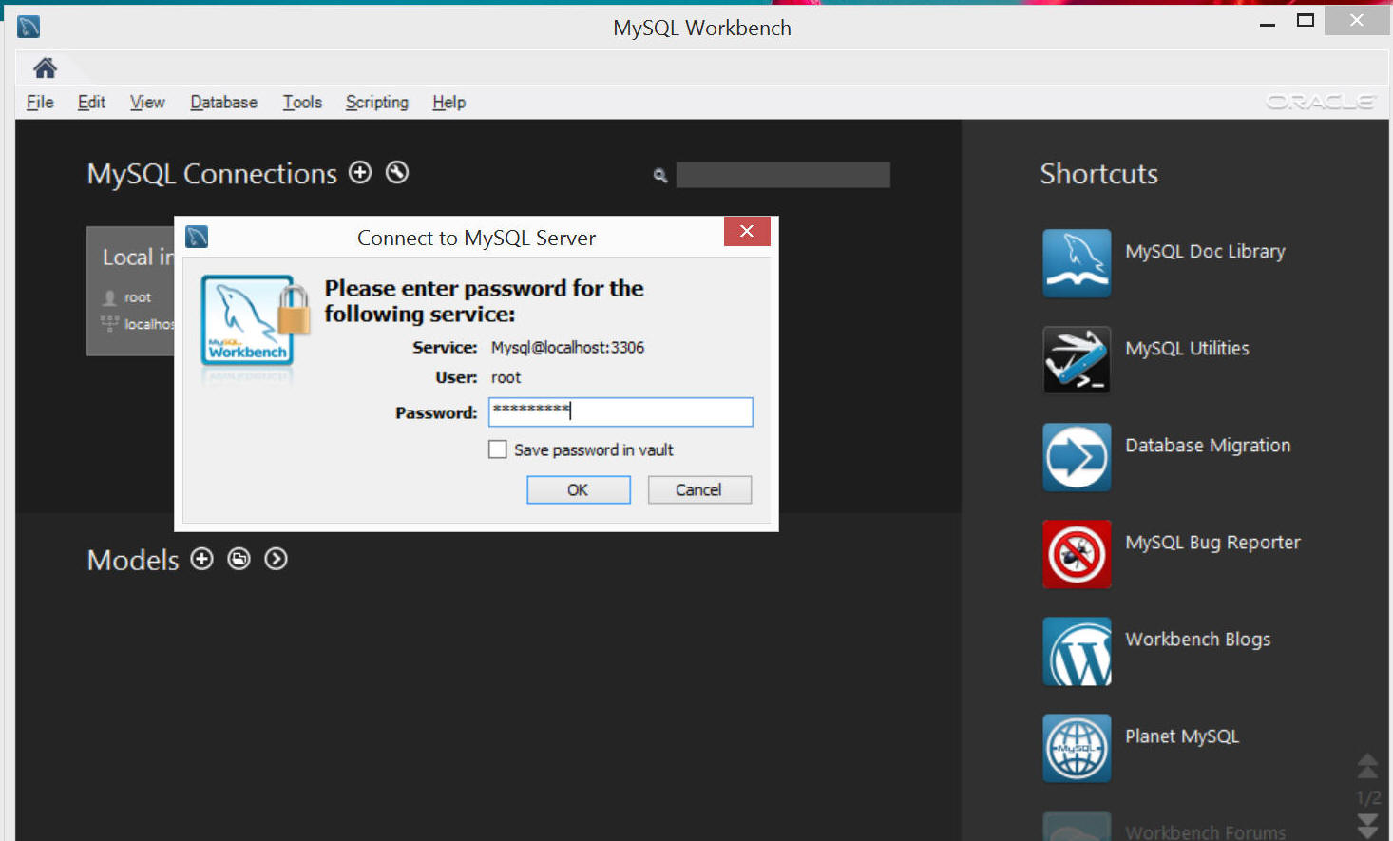This screenshot has width=1393, height=841.
Task: Click the Workbench Blogs link text
Action: click(1197, 640)
